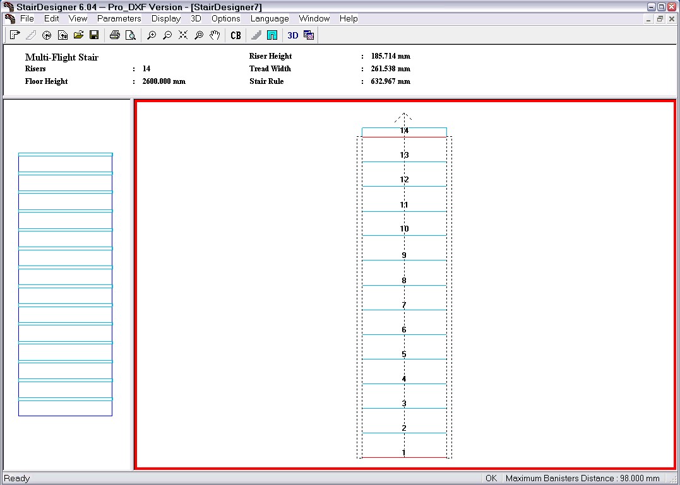Image resolution: width=680 pixels, height=485 pixels.
Task: Click the greyed straight stair toolbar icon
Action: [x=31, y=35]
